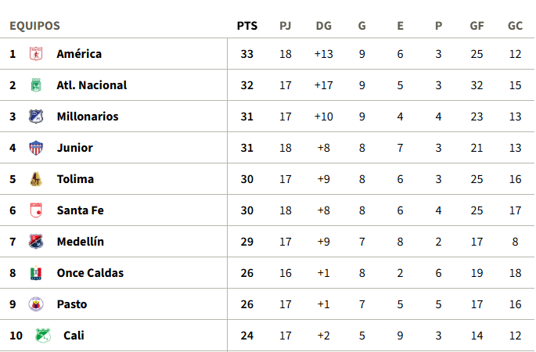536x352 pixels.
Task: Select the GF column header
Action: pos(477,26)
